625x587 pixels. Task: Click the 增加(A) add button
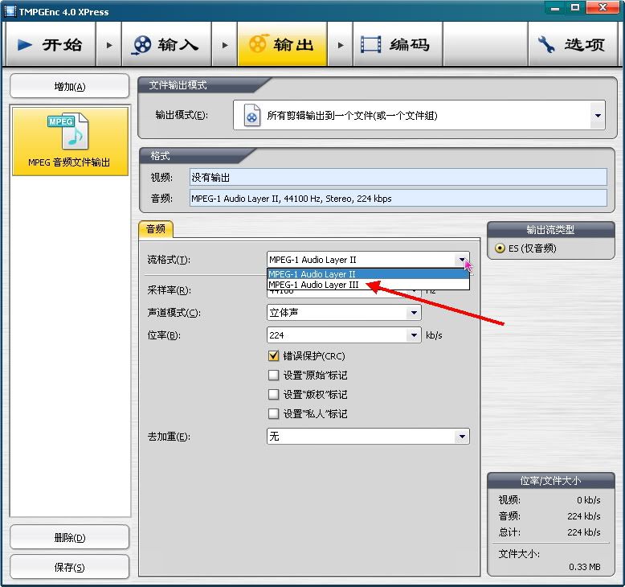[x=69, y=87]
